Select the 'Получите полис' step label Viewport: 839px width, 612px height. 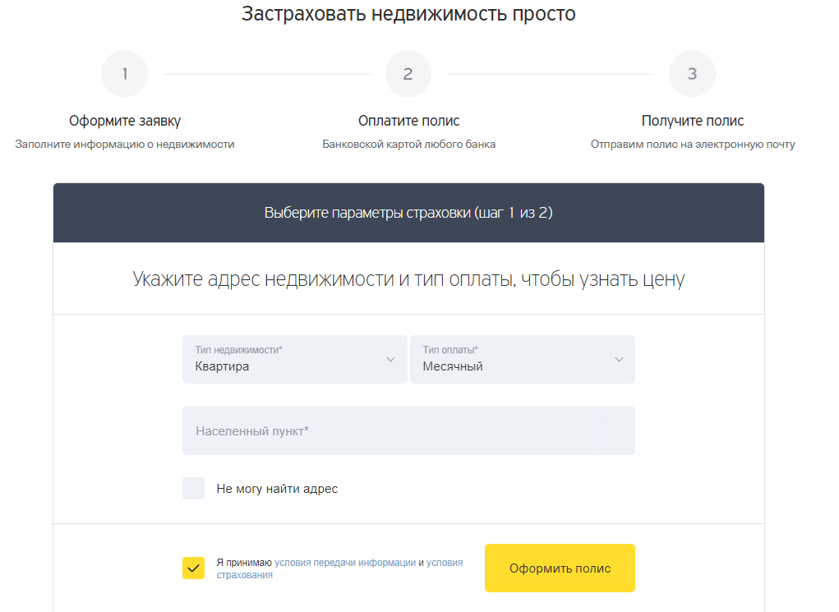click(x=693, y=120)
